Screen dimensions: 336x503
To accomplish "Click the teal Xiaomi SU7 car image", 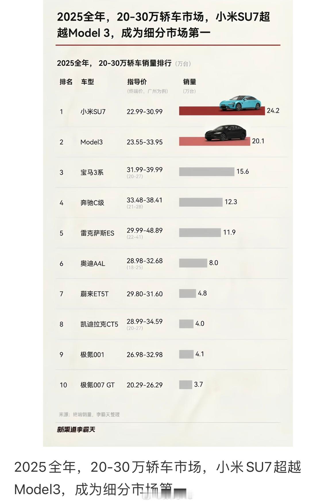I will coord(240,103).
